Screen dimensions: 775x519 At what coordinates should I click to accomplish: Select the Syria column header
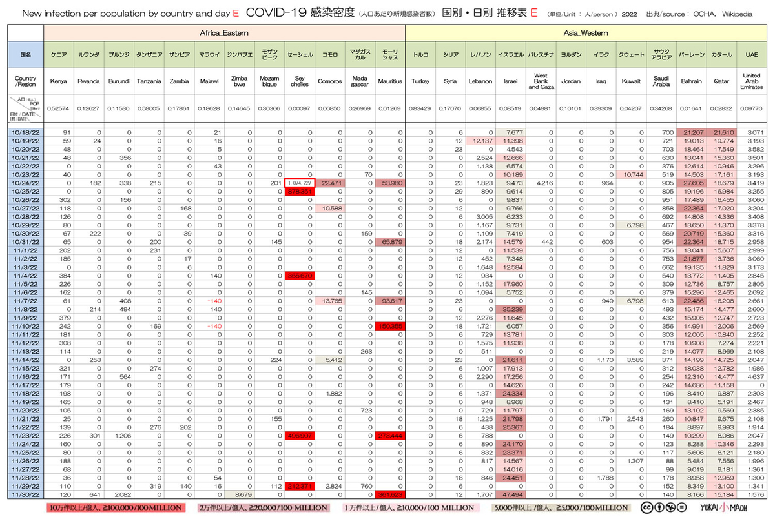tap(450, 81)
